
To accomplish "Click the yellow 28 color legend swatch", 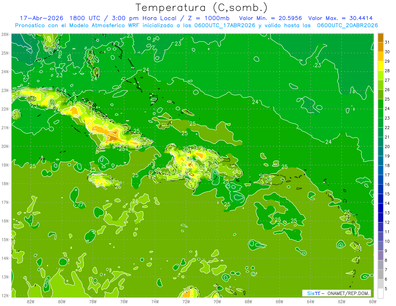I will click(380, 66).
